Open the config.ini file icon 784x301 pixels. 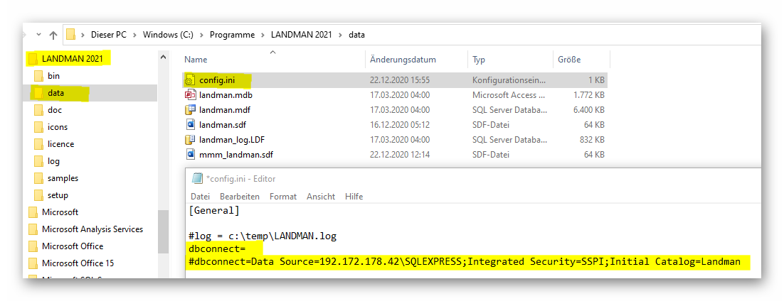(x=191, y=80)
